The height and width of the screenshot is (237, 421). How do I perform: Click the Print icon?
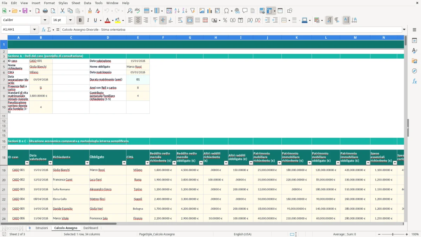point(45,11)
